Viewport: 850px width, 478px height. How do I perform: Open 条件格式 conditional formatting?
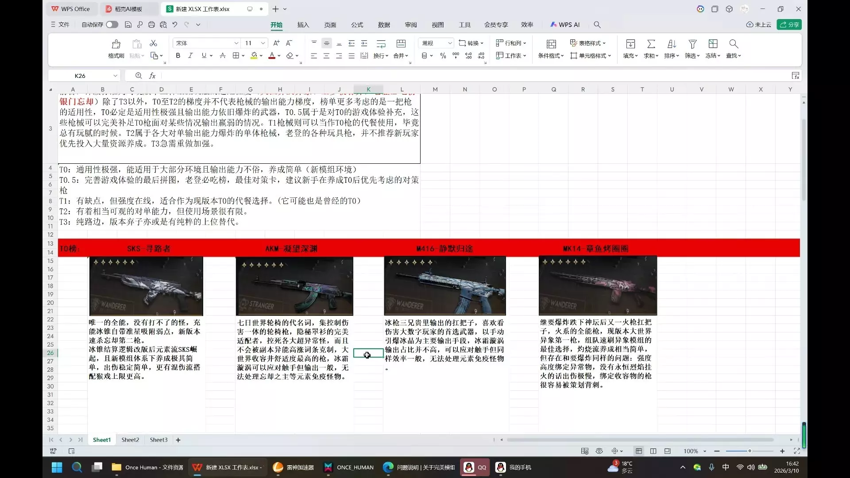pos(551,48)
